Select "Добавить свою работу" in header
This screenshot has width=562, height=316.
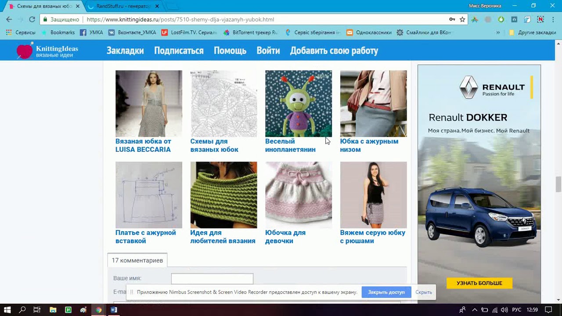(334, 51)
